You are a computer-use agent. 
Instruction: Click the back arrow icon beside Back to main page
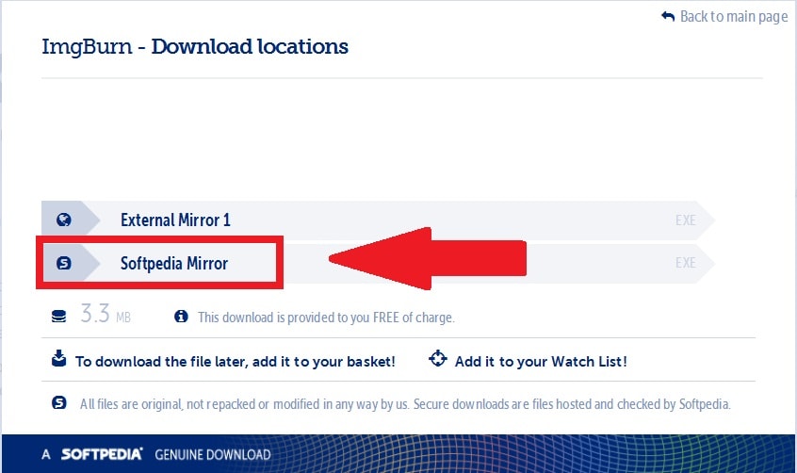(668, 16)
